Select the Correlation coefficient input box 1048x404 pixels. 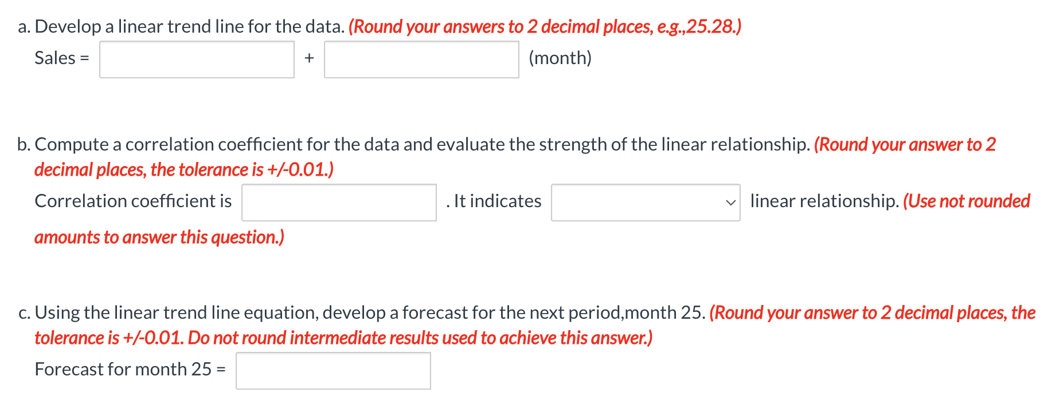pos(339,202)
